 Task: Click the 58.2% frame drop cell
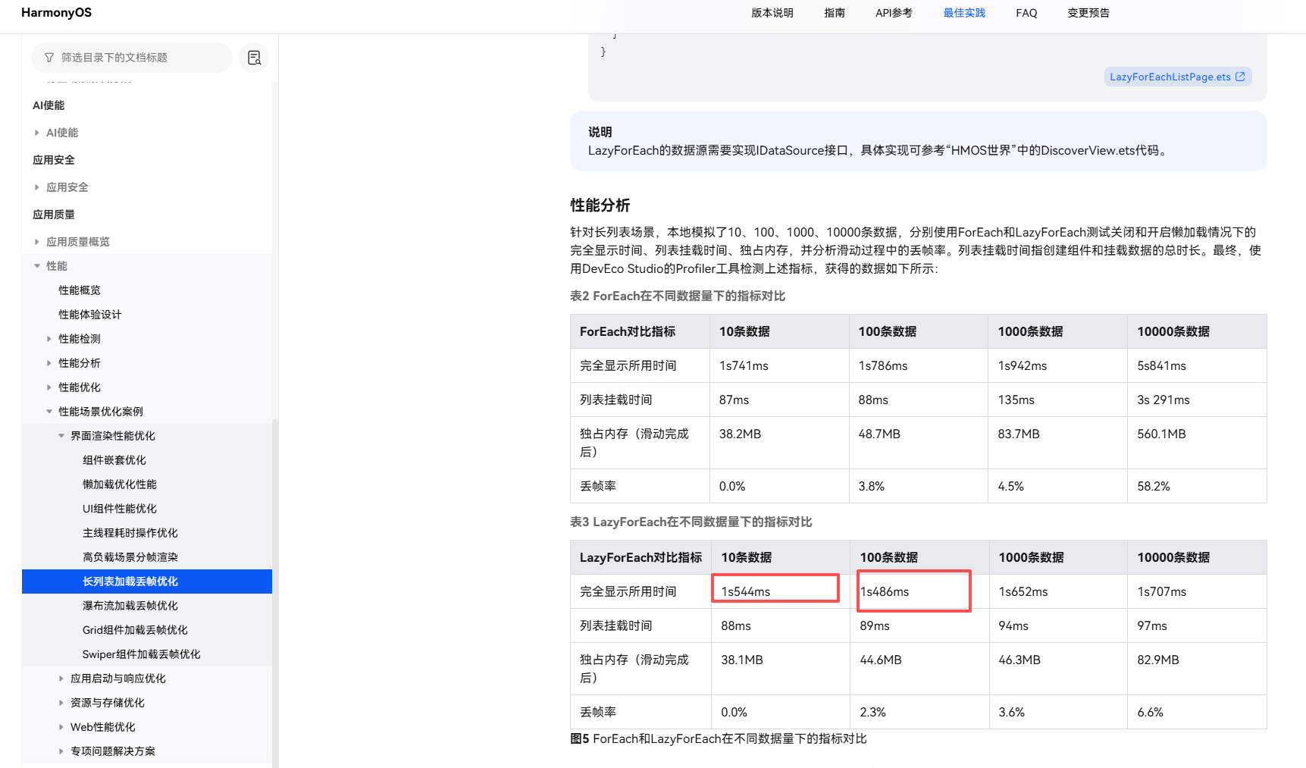coord(1197,486)
